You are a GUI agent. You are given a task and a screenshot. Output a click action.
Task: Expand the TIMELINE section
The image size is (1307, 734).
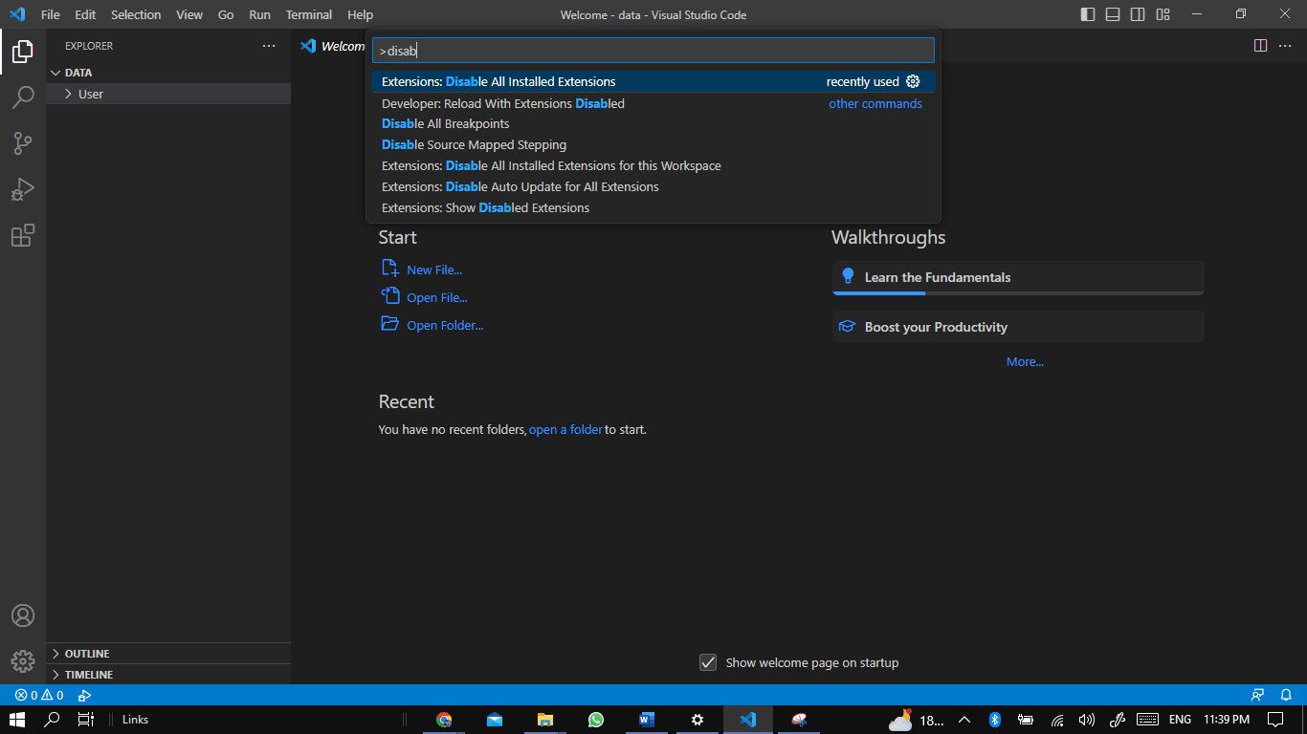click(168, 675)
